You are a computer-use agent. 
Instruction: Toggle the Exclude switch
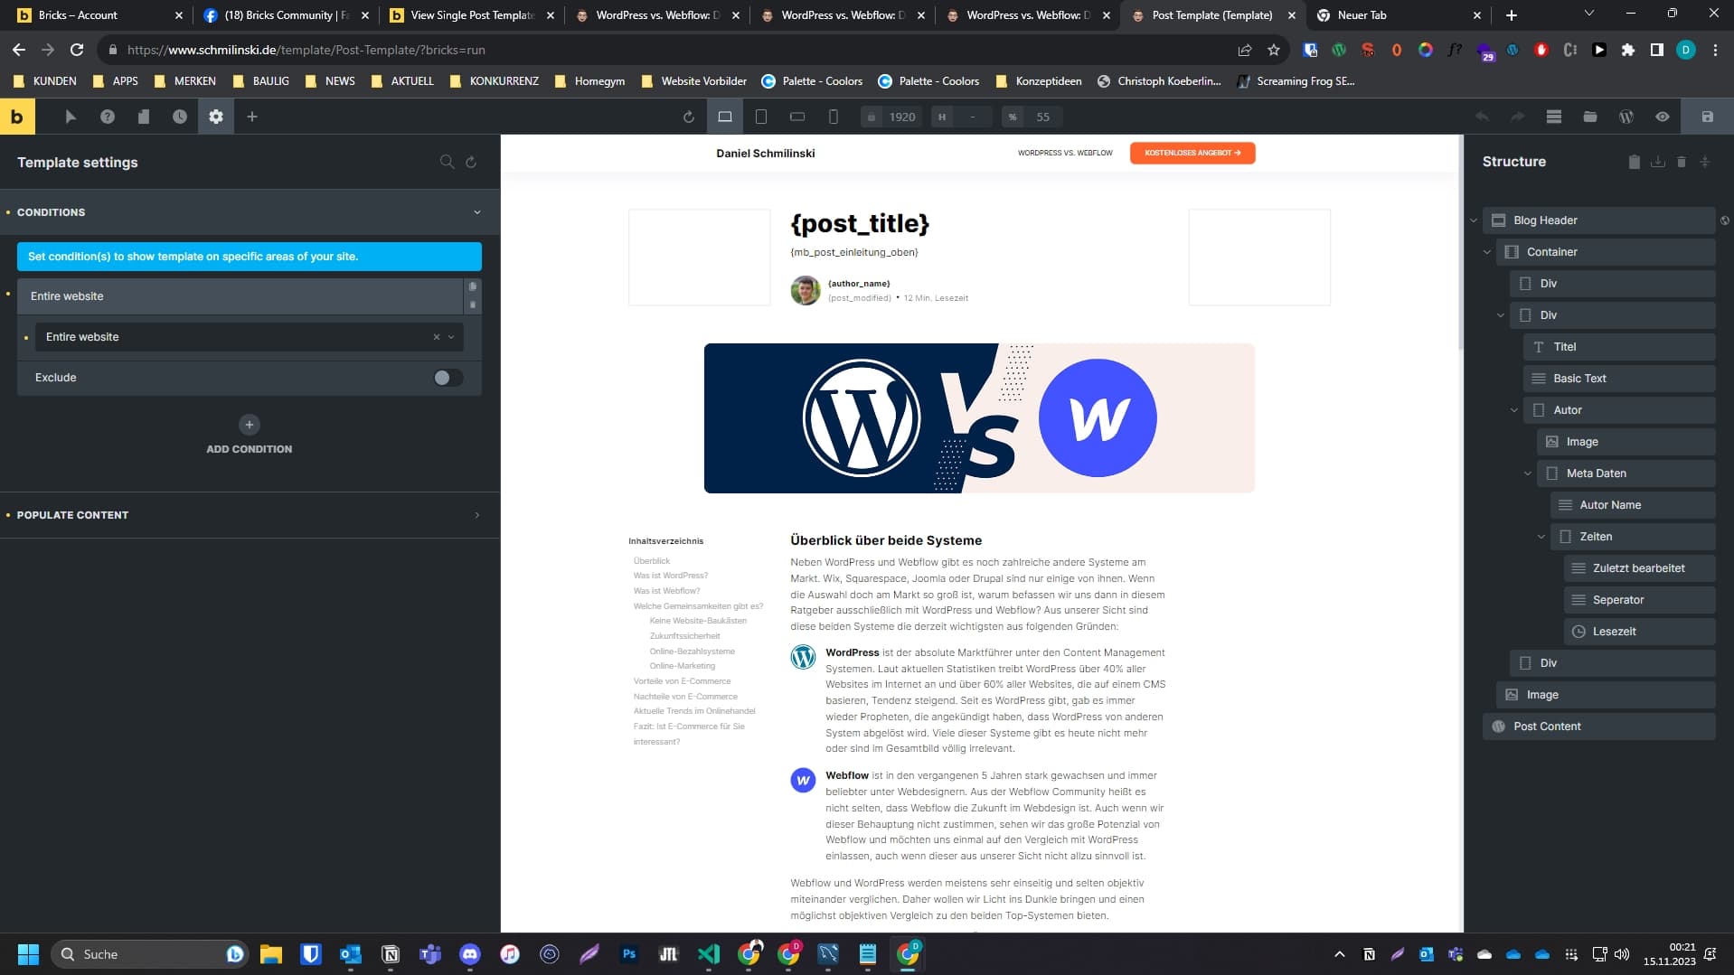pos(448,378)
